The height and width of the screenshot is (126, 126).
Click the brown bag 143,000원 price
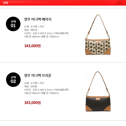(33, 103)
